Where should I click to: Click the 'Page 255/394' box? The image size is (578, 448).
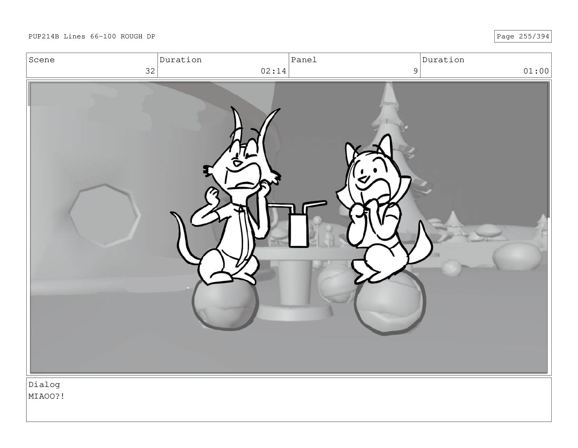pos(522,36)
